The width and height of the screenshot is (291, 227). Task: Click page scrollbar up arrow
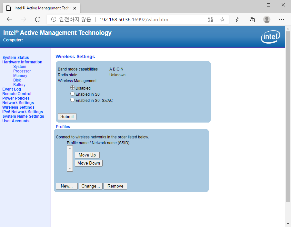coord(288,29)
